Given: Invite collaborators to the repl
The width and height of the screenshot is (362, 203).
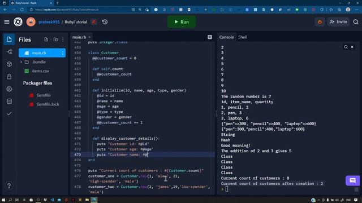Looking at the screenshot, I should [x=338, y=22].
